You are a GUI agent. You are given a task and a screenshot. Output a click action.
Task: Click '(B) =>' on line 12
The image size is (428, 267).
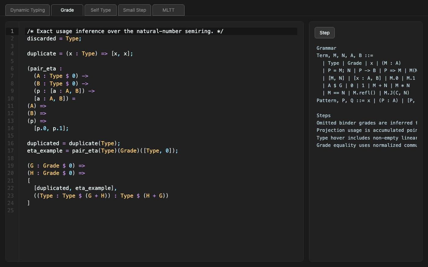pos(37,113)
